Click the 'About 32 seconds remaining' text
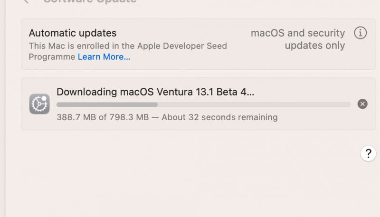The image size is (380, 217). pyautogui.click(x=219, y=117)
